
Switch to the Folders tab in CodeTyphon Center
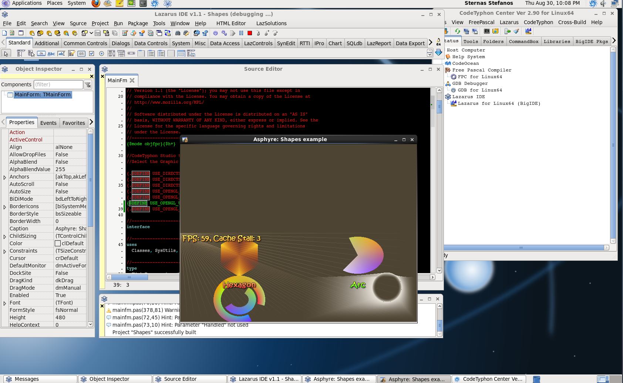(493, 41)
